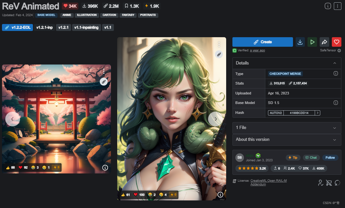Screen dimensions: 345x208
Task: Click the FANTASY tag
Action: tap(128, 15)
